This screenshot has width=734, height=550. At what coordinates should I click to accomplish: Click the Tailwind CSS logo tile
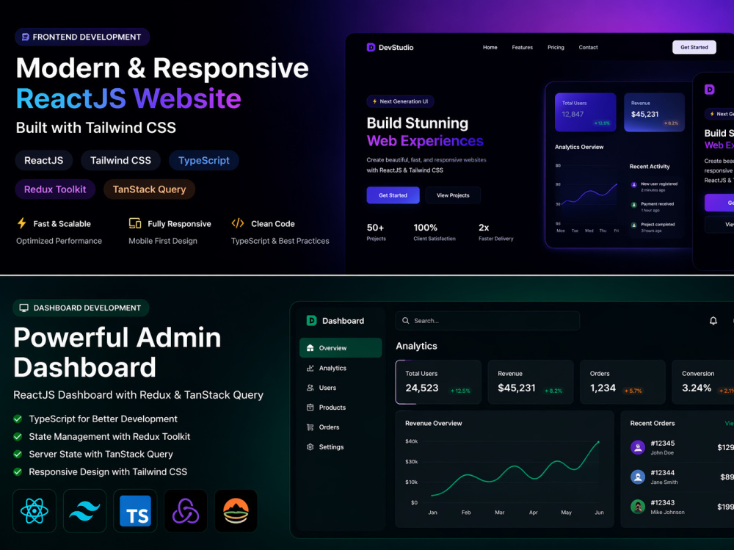coord(84,510)
